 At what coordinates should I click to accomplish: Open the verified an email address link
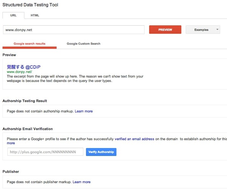coord(134,139)
